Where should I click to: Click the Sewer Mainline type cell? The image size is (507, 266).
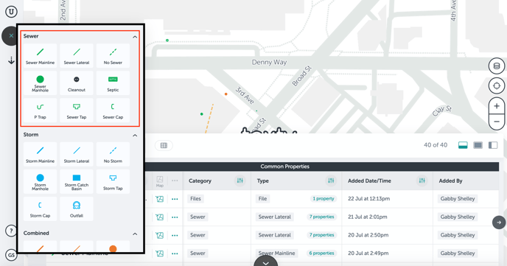(276, 253)
